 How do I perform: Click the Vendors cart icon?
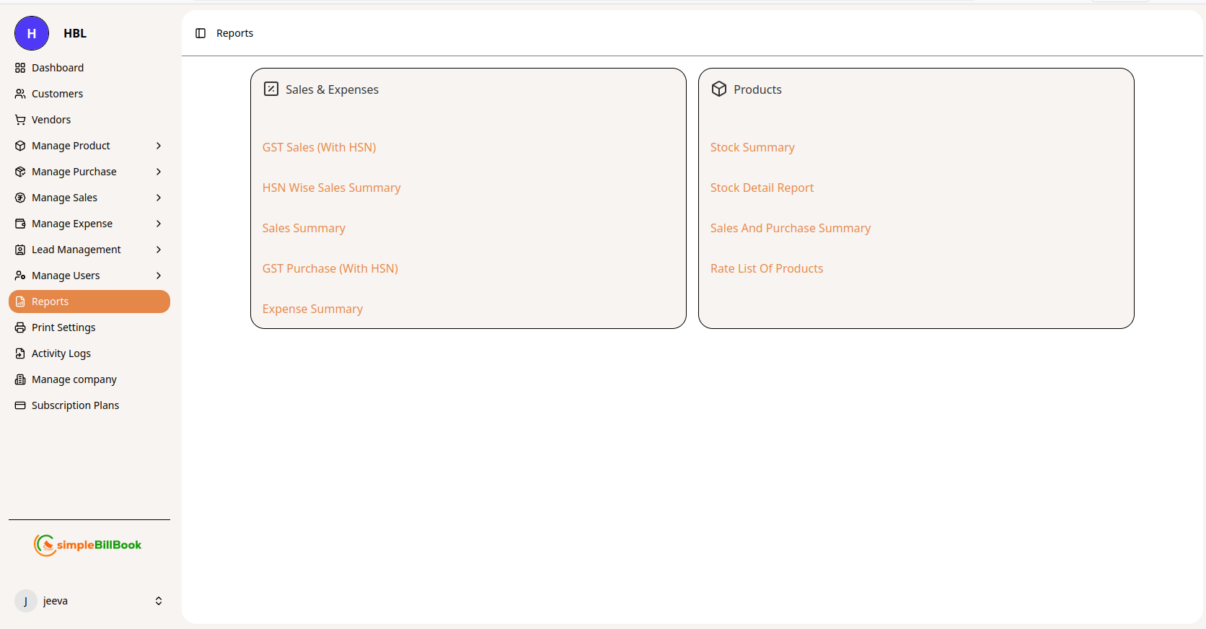coord(20,120)
